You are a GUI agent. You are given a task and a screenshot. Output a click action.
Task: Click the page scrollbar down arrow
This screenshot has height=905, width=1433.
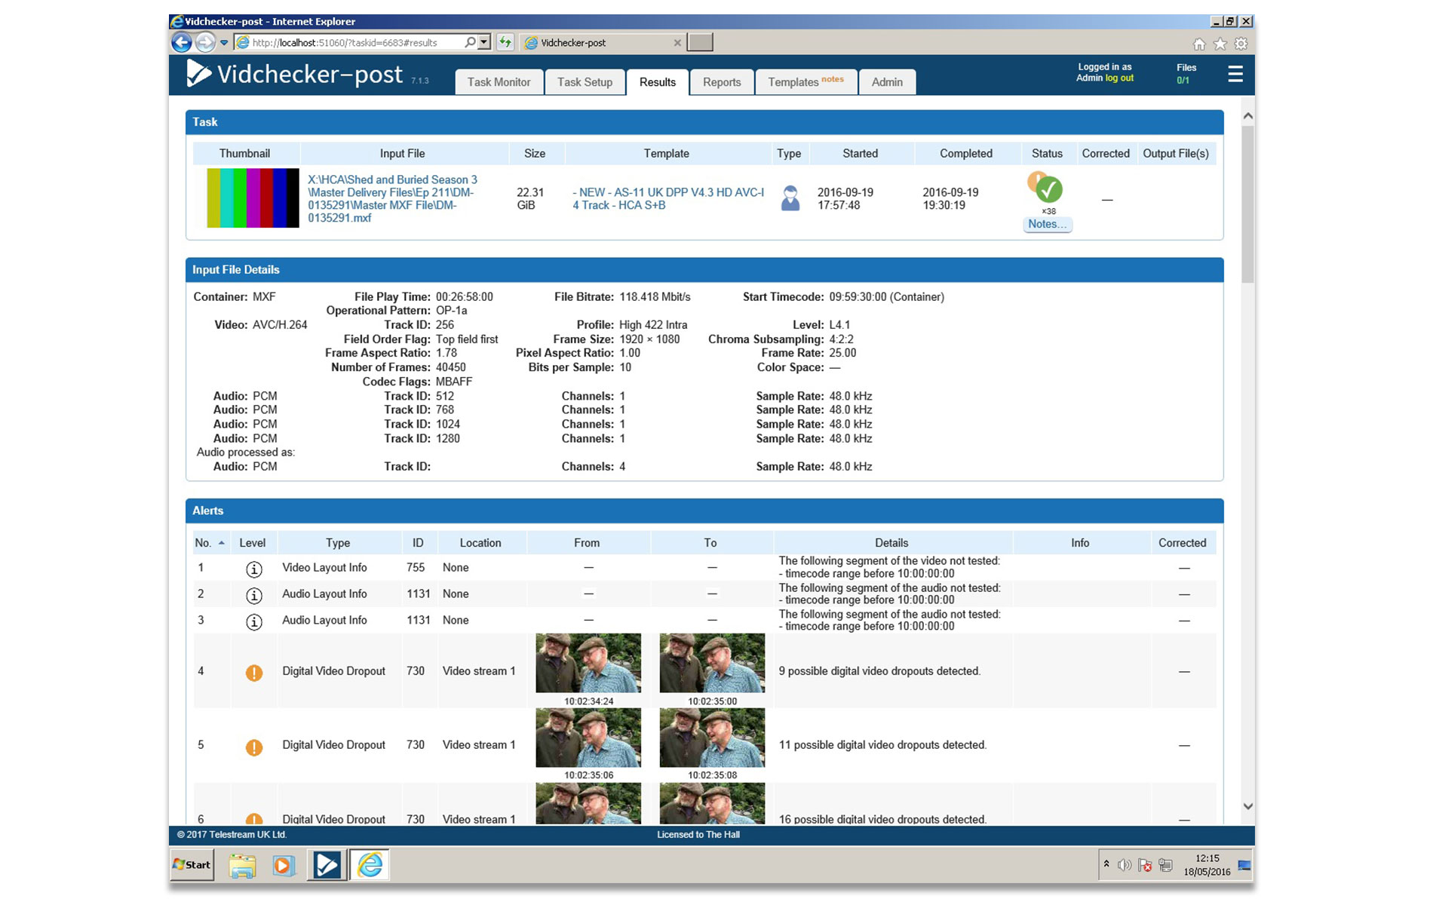(1247, 806)
